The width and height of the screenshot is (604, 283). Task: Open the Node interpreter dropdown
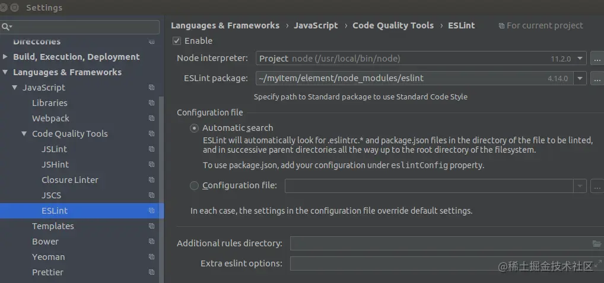pyautogui.click(x=580, y=59)
